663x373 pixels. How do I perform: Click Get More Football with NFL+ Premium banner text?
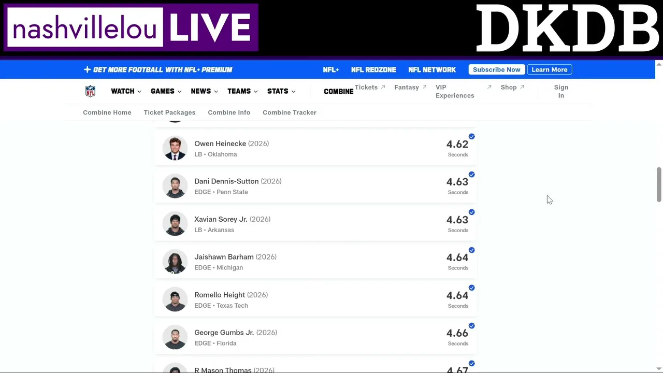[163, 69]
